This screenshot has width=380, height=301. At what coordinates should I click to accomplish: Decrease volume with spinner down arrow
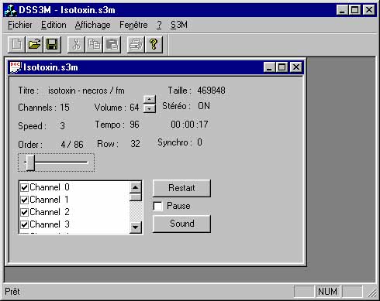pos(150,108)
